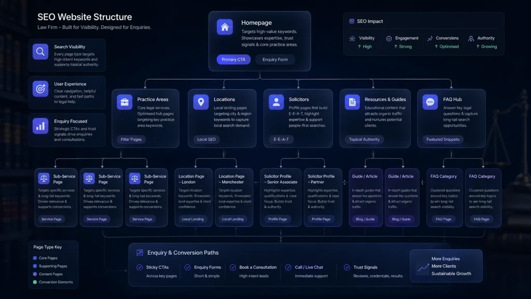Click the Core Pages color dot
Image resolution: width=531 pixels, height=299 pixels.
point(35,258)
